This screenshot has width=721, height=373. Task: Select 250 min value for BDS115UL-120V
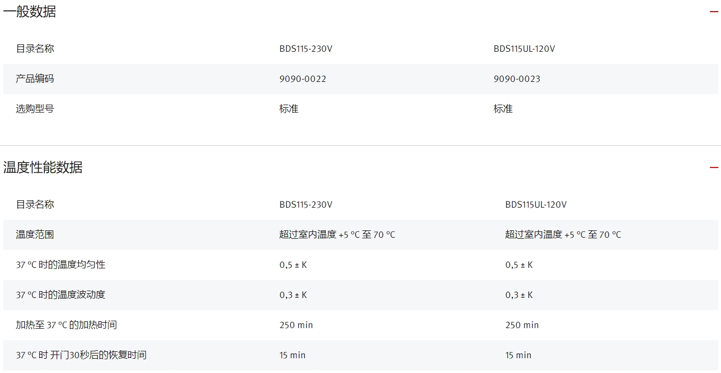click(x=522, y=325)
